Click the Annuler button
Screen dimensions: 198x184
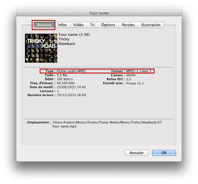[137, 153]
